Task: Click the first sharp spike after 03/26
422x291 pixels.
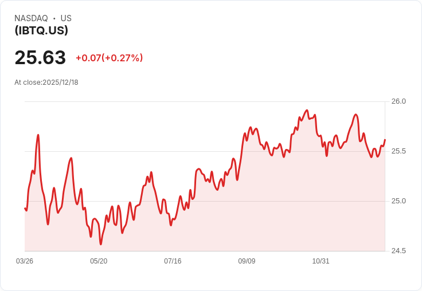Action: [38, 135]
